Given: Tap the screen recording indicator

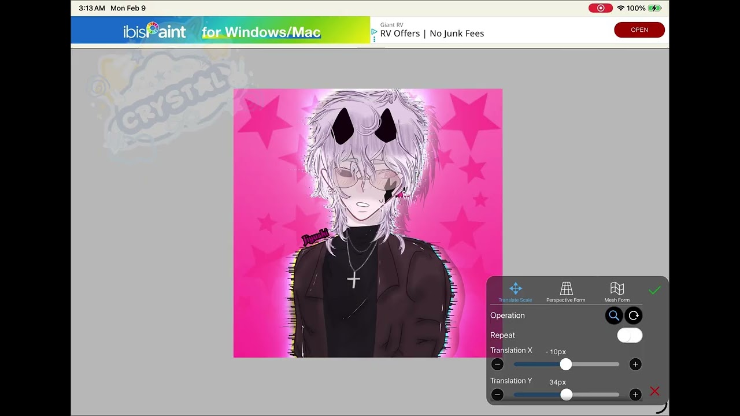Looking at the screenshot, I should click(x=601, y=8).
